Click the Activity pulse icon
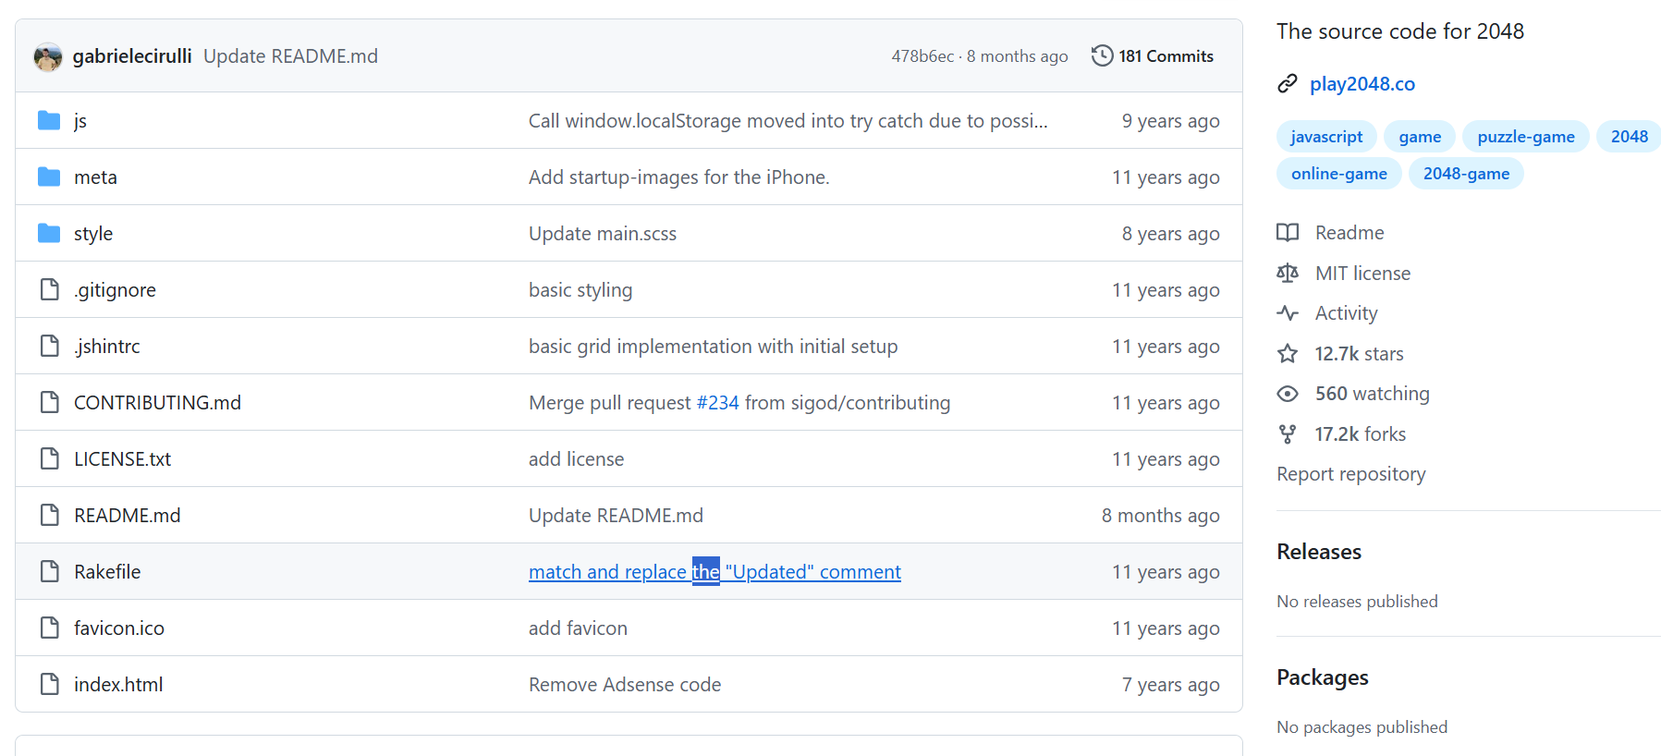Viewport: 1661px width, 756px height. 1288,312
